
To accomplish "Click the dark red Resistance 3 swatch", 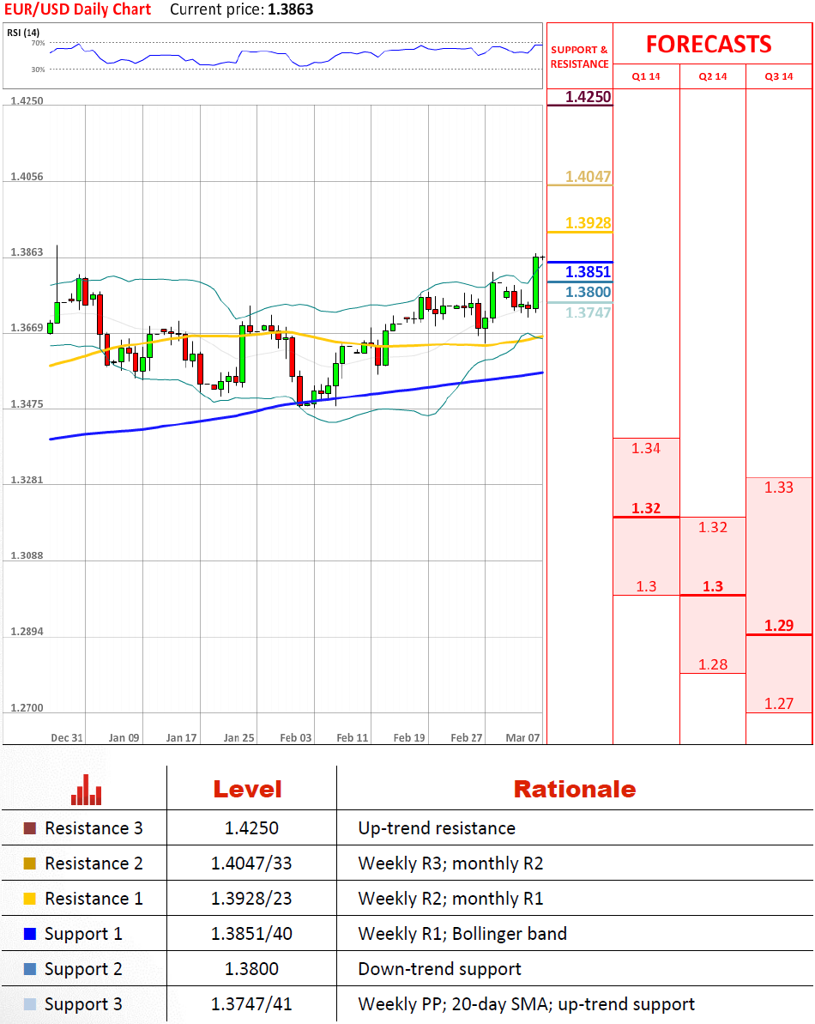I will tap(30, 828).
